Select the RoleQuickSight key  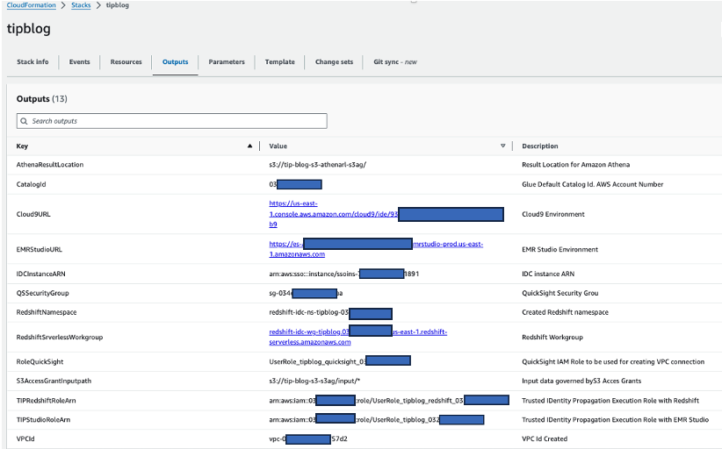(x=40, y=361)
